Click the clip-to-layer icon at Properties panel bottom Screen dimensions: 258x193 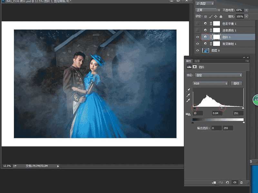tap(214, 183)
